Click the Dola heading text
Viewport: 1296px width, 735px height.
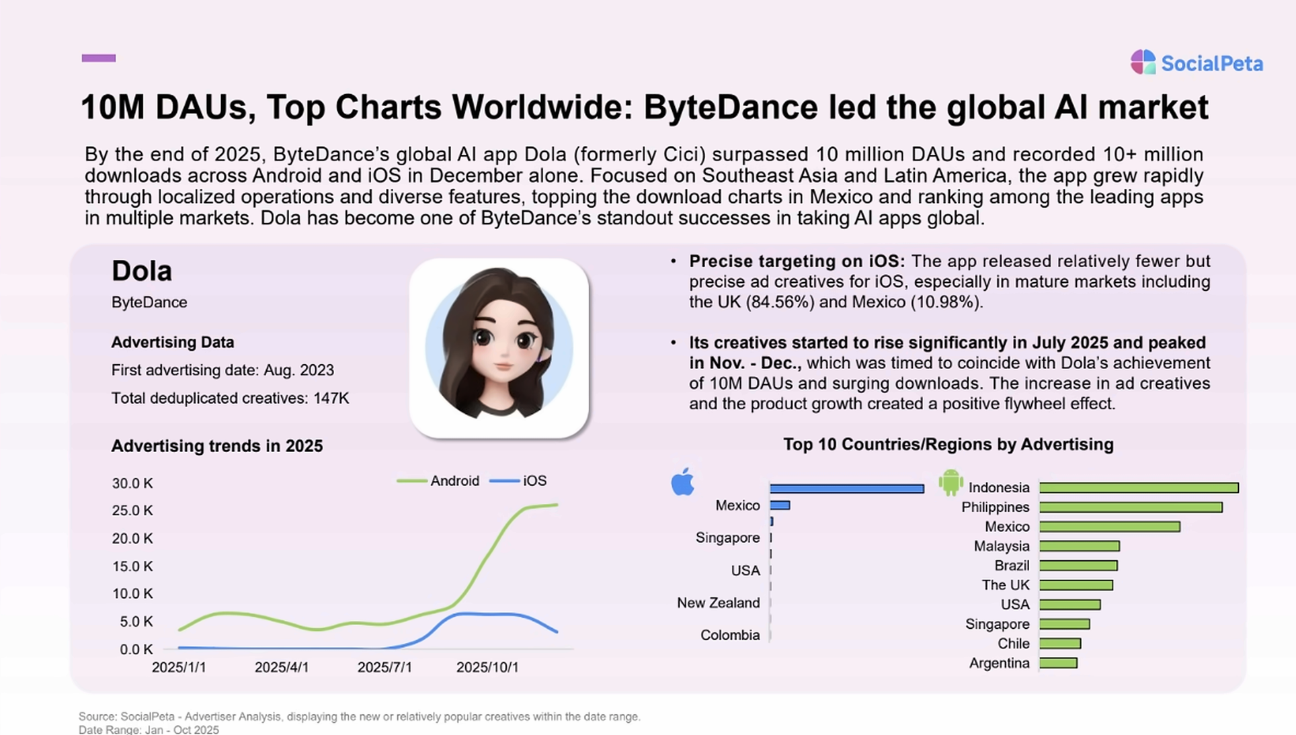click(142, 271)
